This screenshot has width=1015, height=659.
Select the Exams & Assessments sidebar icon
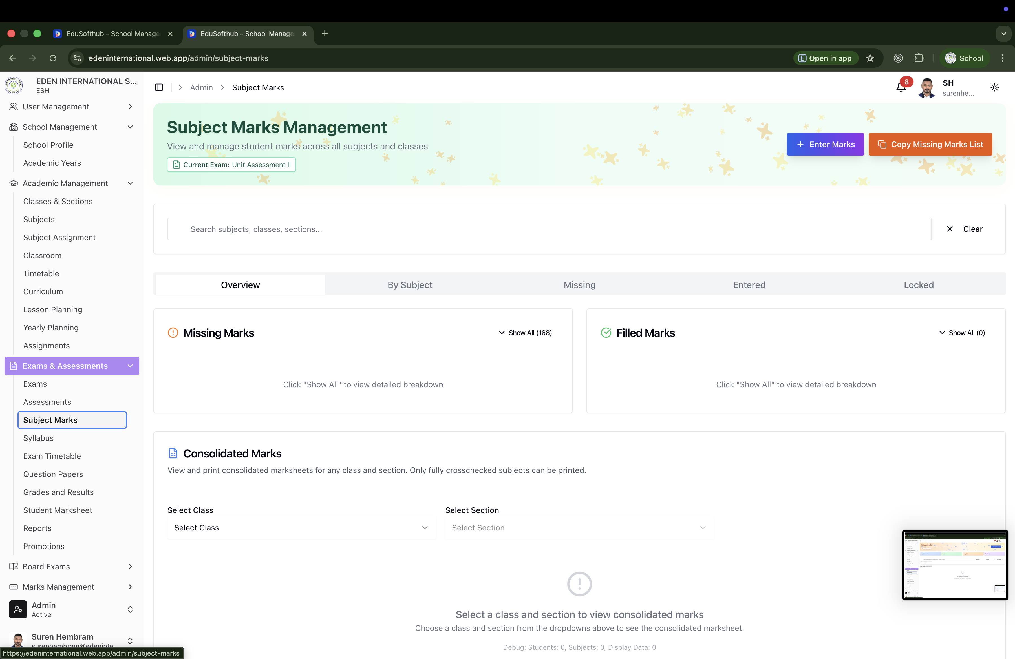(x=13, y=366)
